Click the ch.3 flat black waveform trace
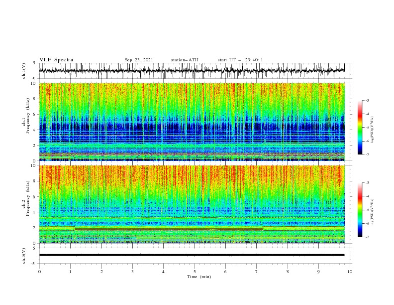The width and height of the screenshot is (394, 305). (192, 255)
